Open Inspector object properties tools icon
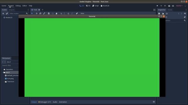Image resolution: width=188 pixels, height=105 pixels. click(x=185, y=17)
